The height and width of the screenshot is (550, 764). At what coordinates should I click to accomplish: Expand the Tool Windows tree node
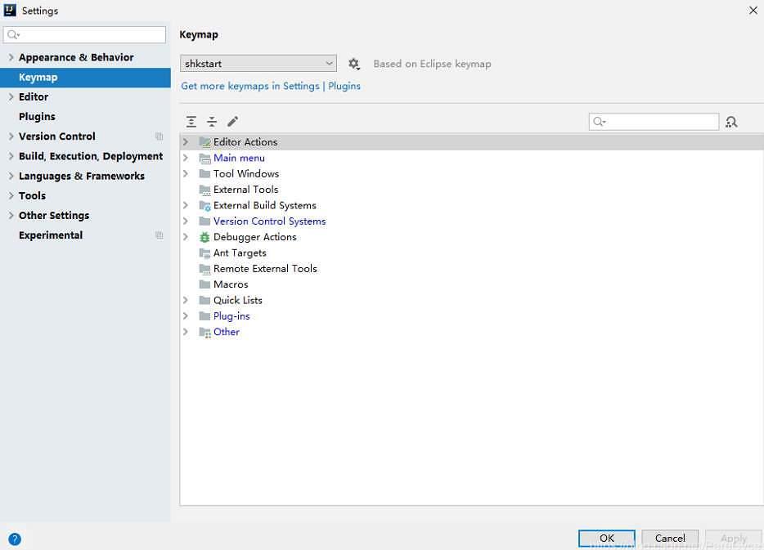click(x=186, y=173)
